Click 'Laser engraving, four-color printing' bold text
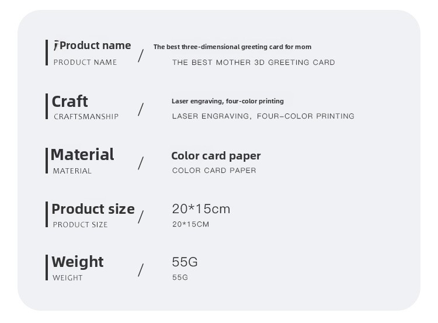 [228, 101]
